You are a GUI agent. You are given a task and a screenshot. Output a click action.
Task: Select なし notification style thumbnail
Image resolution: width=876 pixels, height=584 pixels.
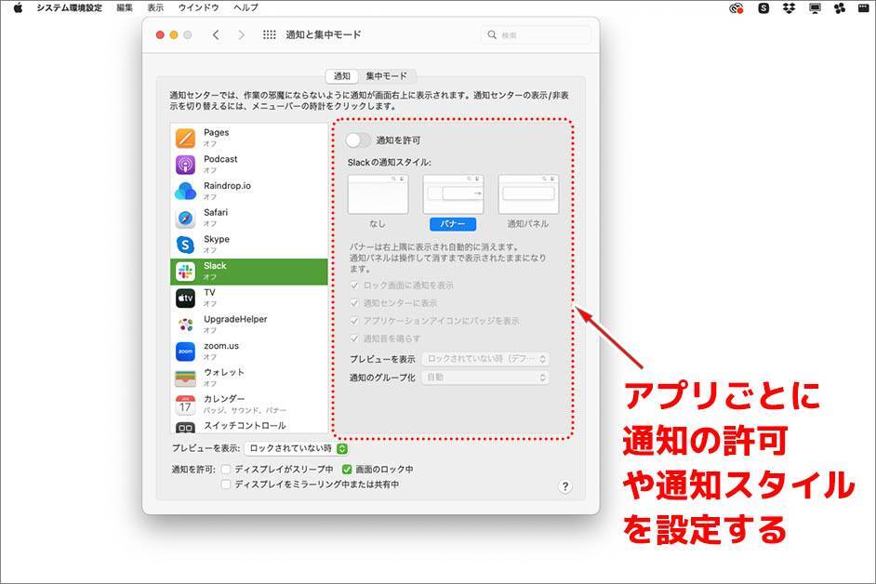tap(378, 194)
